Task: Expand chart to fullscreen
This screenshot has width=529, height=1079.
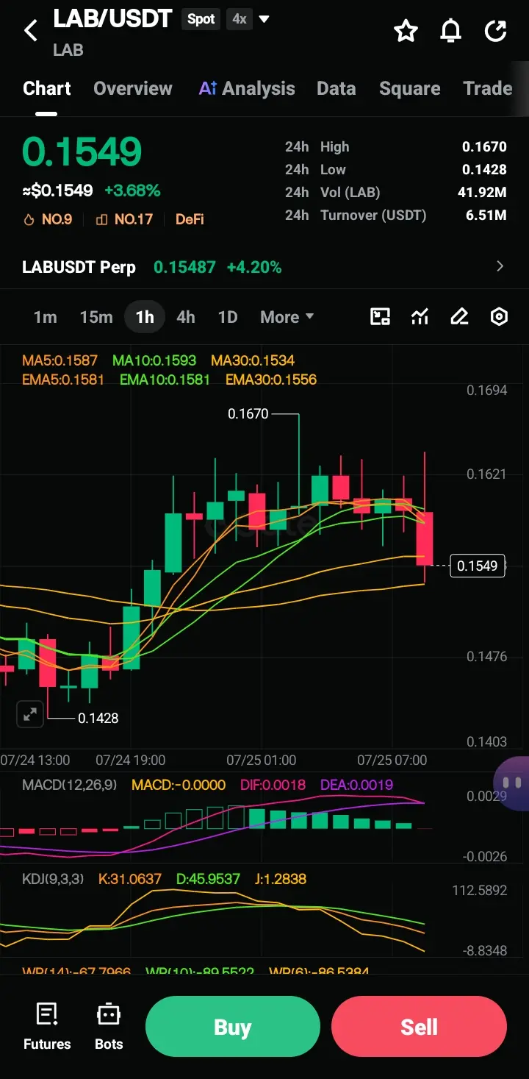Action: point(30,713)
